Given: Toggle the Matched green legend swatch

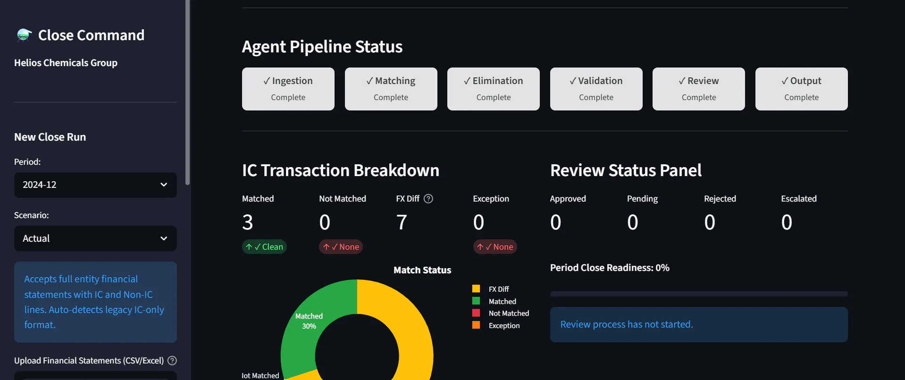Looking at the screenshot, I should pos(476,301).
